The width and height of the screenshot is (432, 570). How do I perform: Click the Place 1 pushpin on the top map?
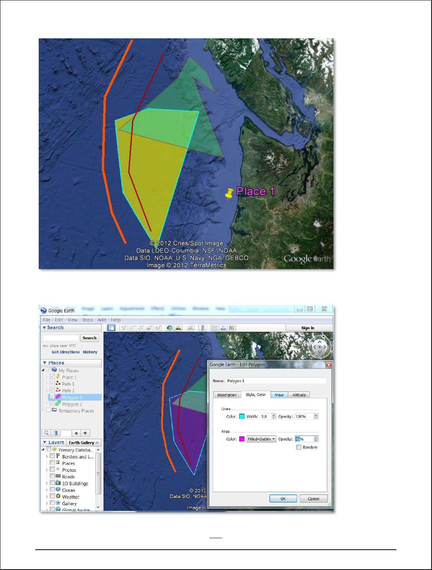tap(229, 193)
